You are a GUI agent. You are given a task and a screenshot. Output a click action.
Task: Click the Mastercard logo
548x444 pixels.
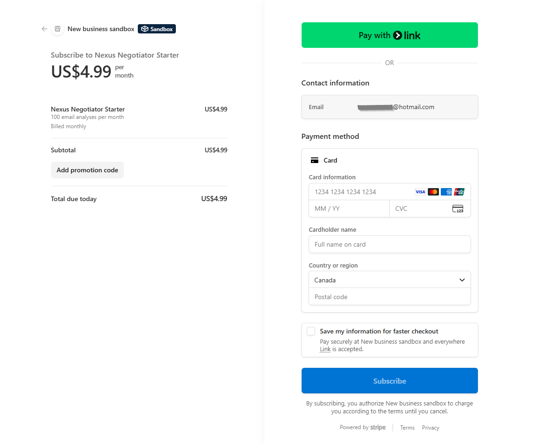tap(433, 192)
